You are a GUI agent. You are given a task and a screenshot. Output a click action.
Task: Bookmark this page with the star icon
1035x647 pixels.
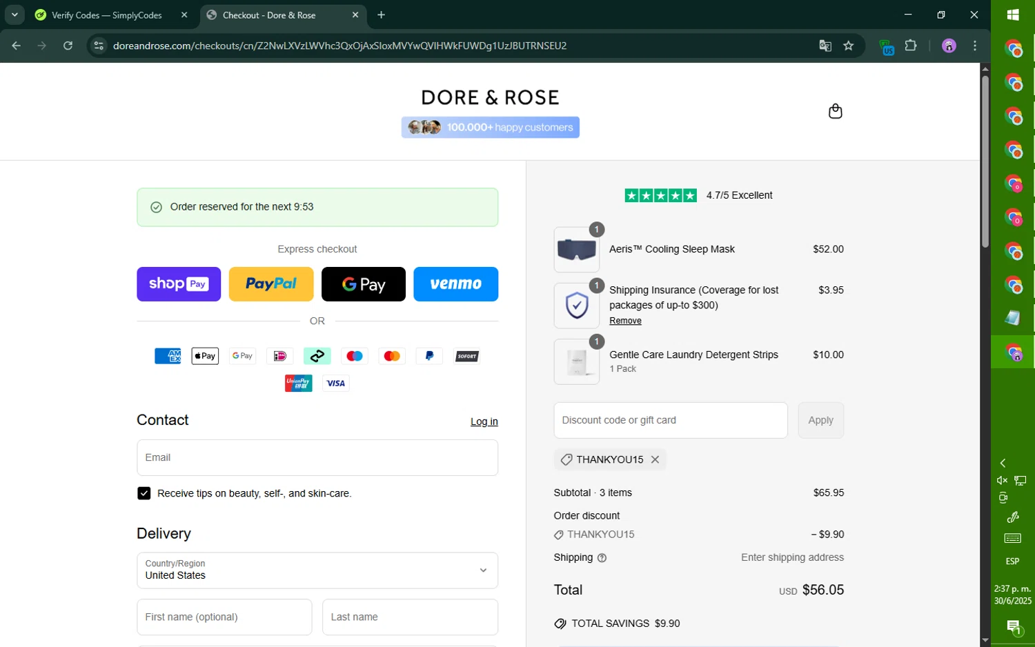tap(849, 46)
